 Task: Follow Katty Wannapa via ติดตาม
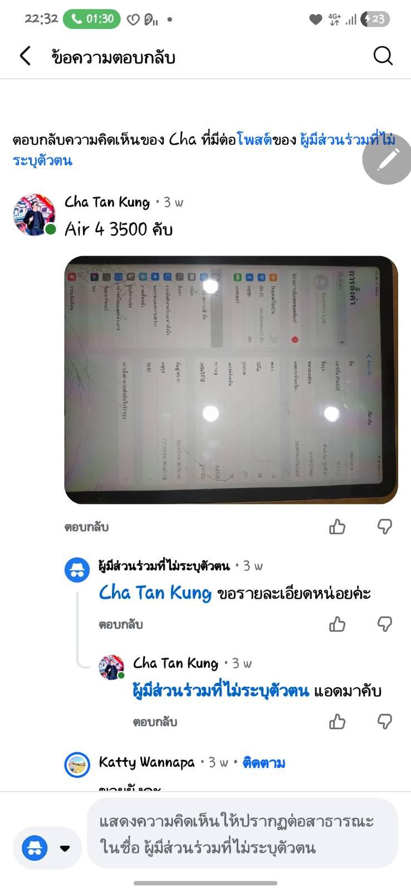click(x=264, y=762)
